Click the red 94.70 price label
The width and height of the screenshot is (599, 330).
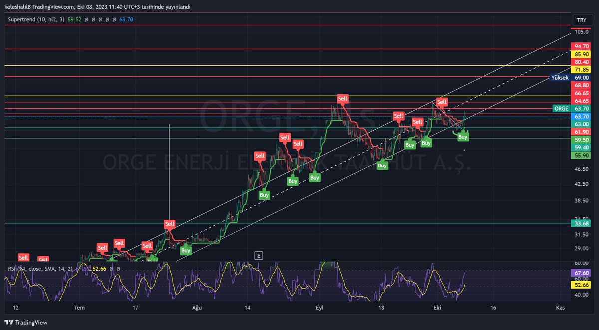582,46
